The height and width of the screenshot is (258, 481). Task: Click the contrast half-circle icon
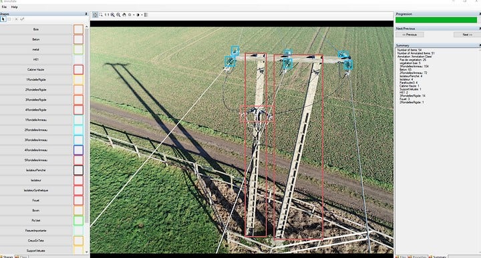pyautogui.click(x=138, y=15)
